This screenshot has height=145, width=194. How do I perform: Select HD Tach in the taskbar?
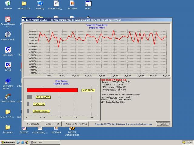pos(45,143)
